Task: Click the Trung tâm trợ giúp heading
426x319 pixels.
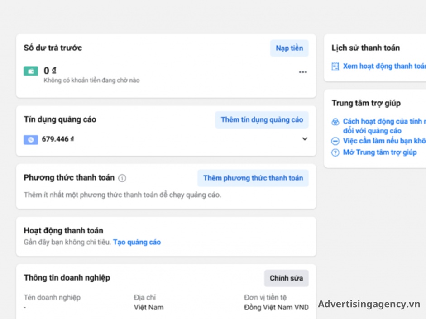Action: tap(366, 103)
